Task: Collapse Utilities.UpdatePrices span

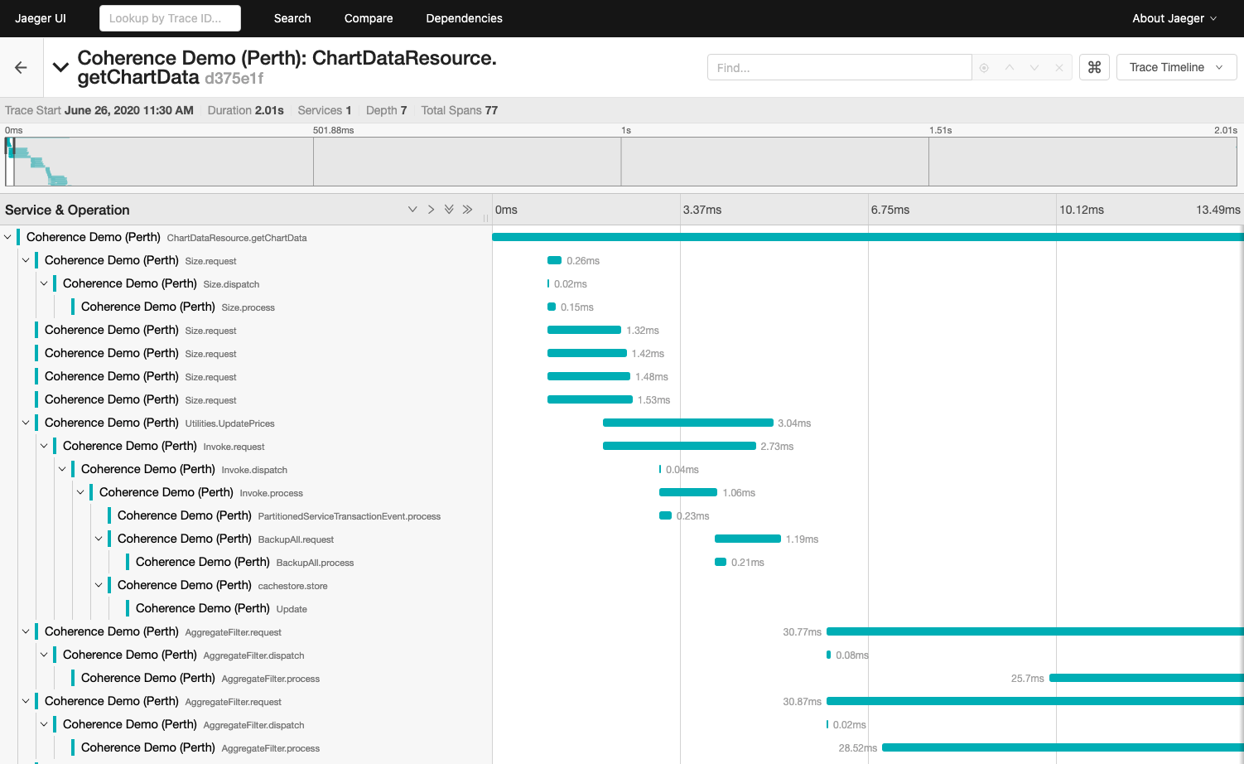Action: (x=26, y=423)
